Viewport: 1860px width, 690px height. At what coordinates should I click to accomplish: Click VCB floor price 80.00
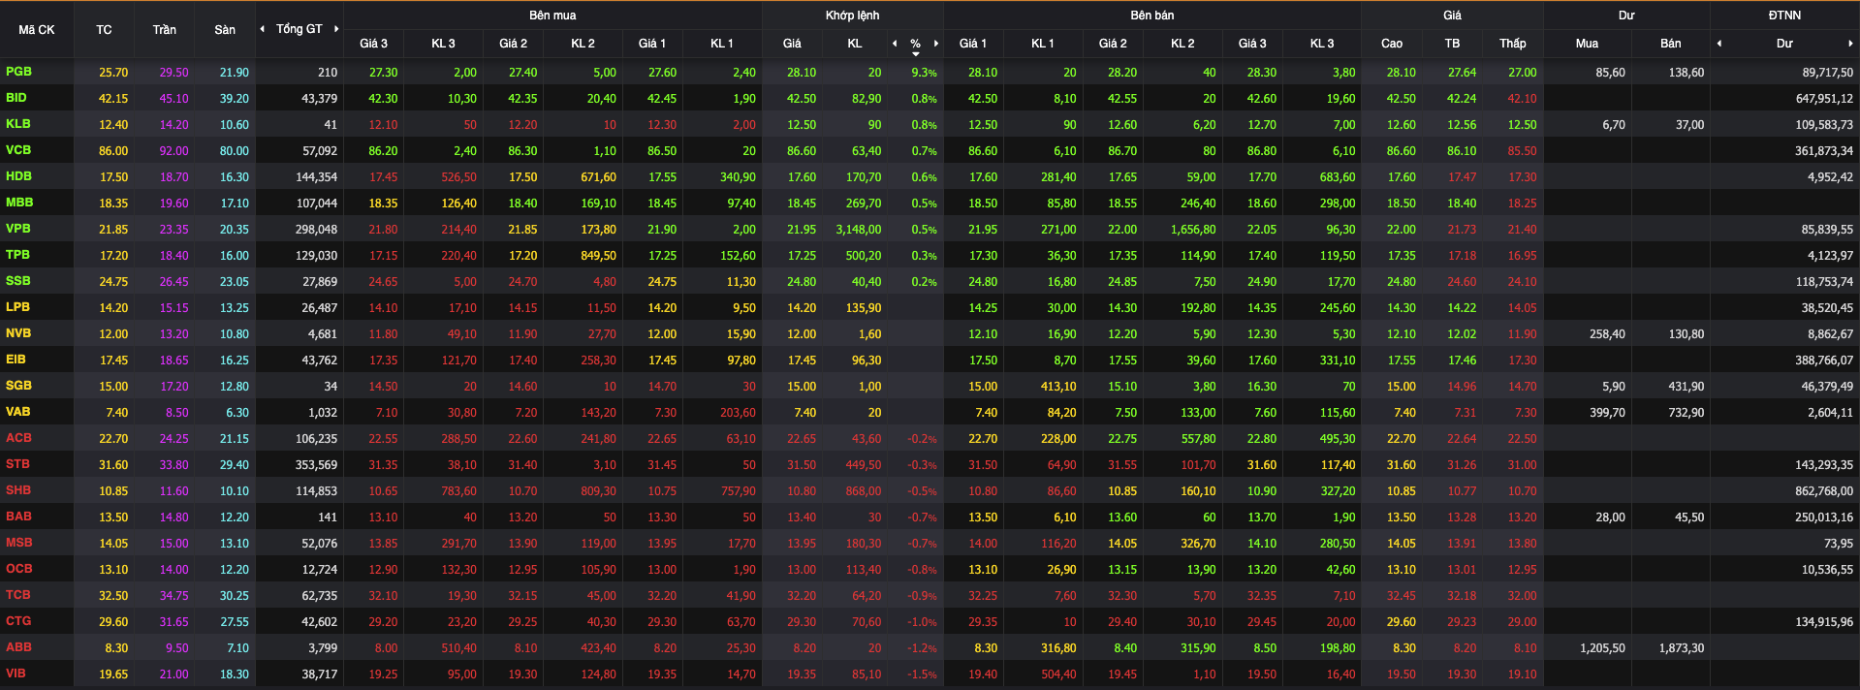(x=235, y=151)
